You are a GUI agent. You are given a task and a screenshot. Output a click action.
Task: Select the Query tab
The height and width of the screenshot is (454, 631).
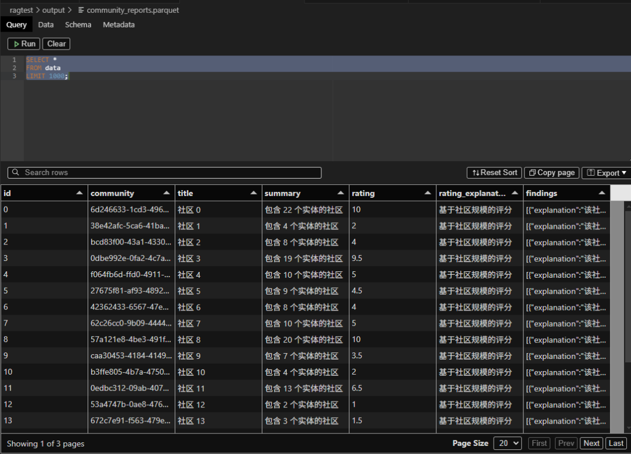16,25
